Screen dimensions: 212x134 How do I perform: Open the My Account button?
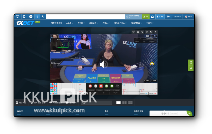tap(160, 16)
